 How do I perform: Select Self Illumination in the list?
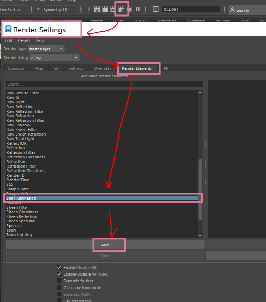[102, 198]
